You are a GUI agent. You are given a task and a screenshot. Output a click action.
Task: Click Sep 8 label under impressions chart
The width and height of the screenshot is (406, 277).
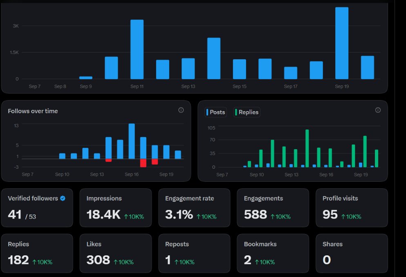pos(60,86)
